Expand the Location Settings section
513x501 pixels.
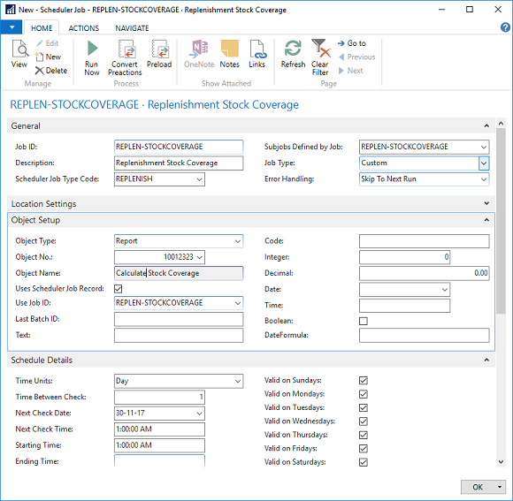pyautogui.click(x=486, y=203)
